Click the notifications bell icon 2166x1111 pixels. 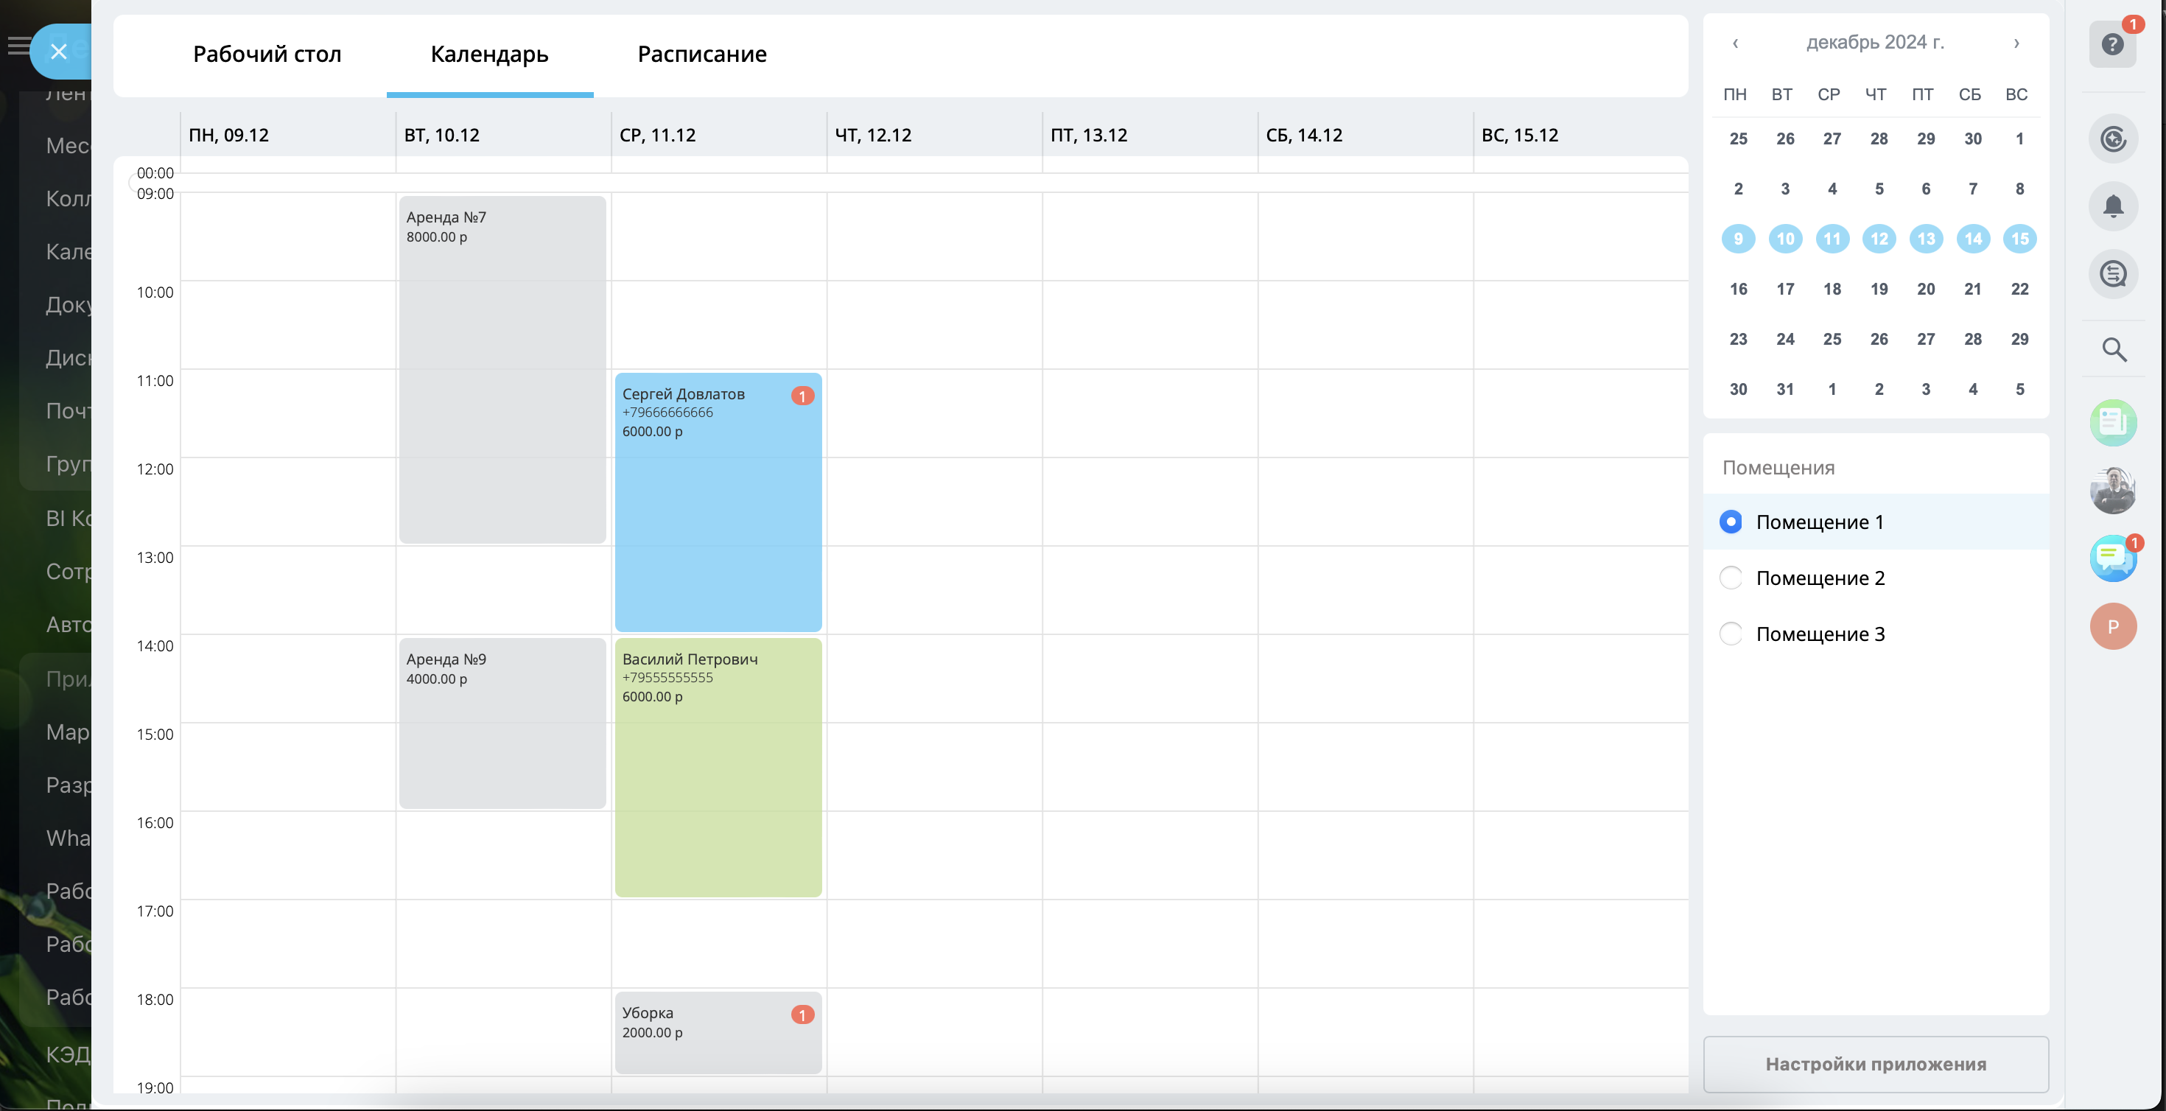coord(2112,206)
